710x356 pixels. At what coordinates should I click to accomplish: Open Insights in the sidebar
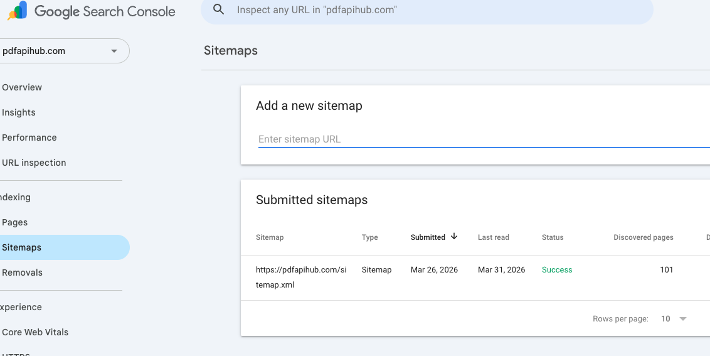19,112
